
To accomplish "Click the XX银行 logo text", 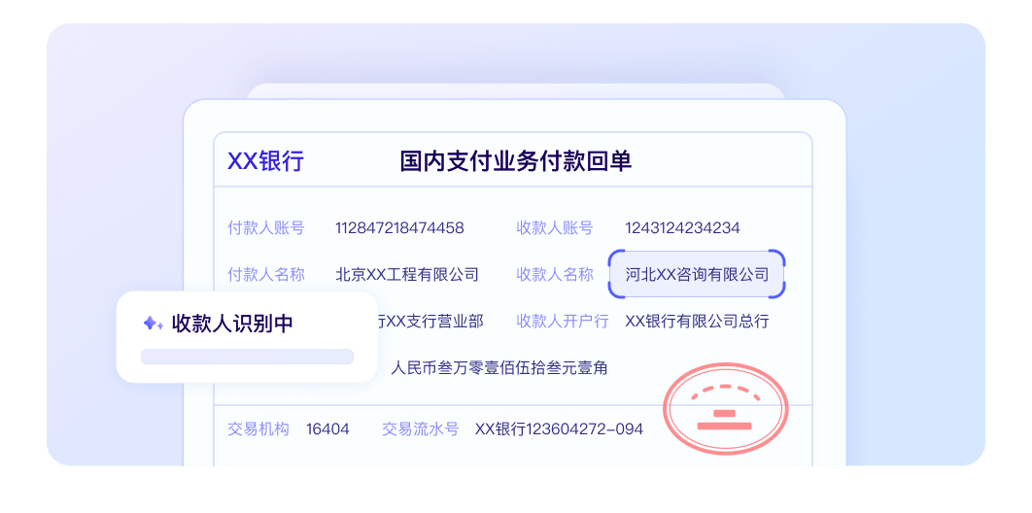I will click(x=265, y=161).
